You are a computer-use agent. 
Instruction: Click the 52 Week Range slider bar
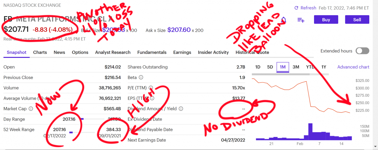click(82, 132)
